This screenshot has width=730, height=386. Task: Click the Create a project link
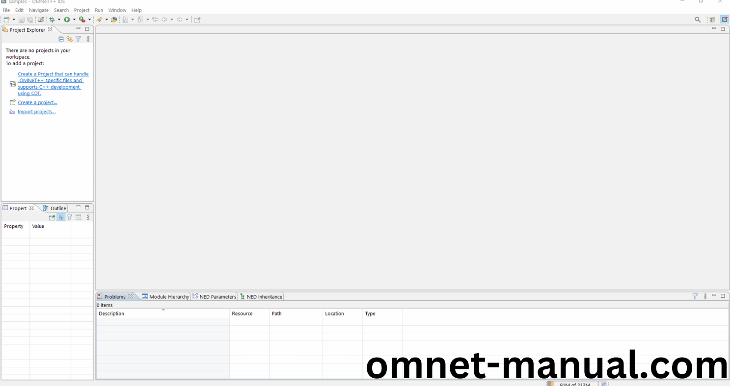point(37,102)
